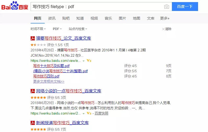Screen dimensions: 208x132
Task: Click first result URL wenku.baidu.com/view/e...
Action: [55, 61]
